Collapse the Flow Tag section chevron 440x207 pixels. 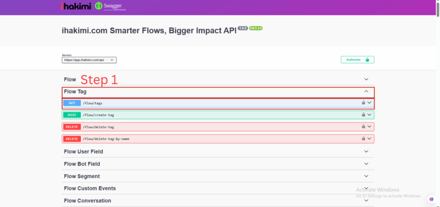[366, 91]
